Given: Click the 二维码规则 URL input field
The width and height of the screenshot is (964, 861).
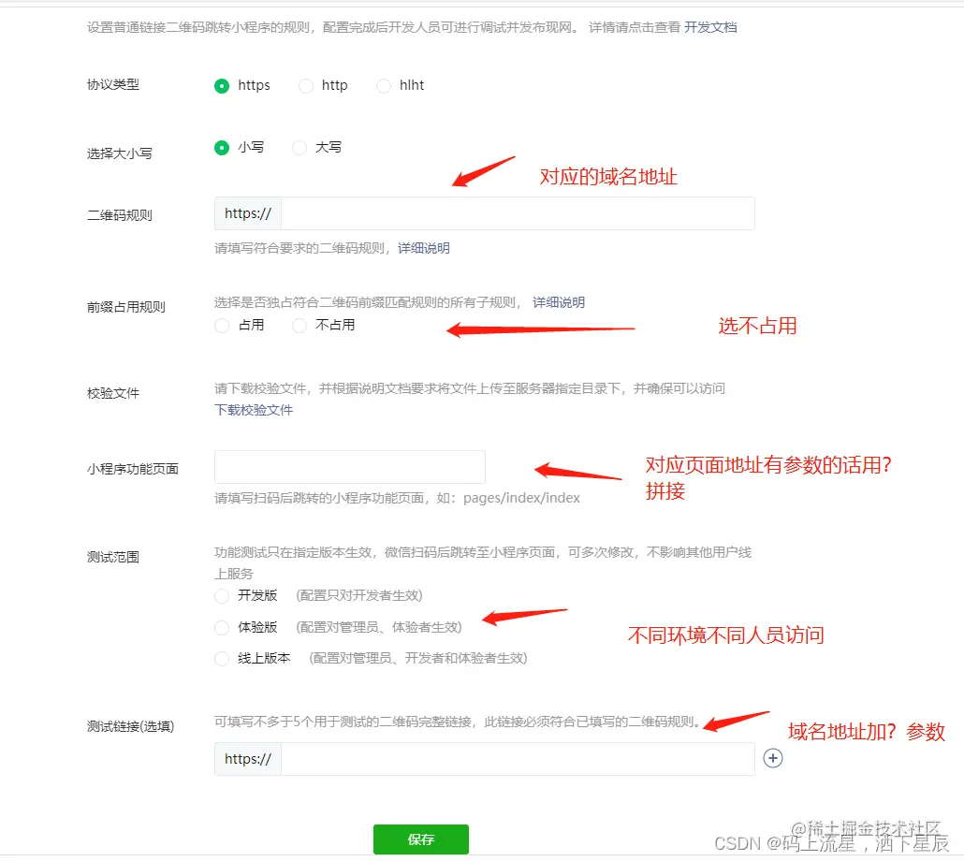Looking at the screenshot, I should click(515, 213).
